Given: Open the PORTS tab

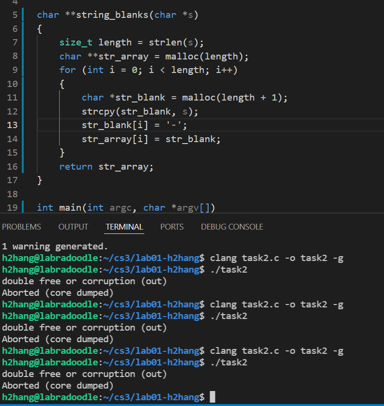Looking at the screenshot, I should coord(172,227).
